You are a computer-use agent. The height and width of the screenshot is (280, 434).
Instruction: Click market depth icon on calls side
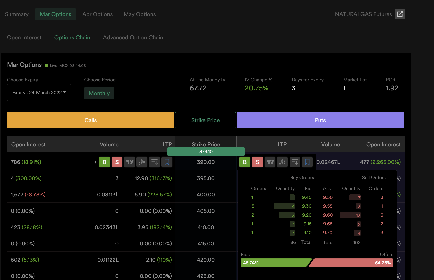pyautogui.click(x=154, y=162)
